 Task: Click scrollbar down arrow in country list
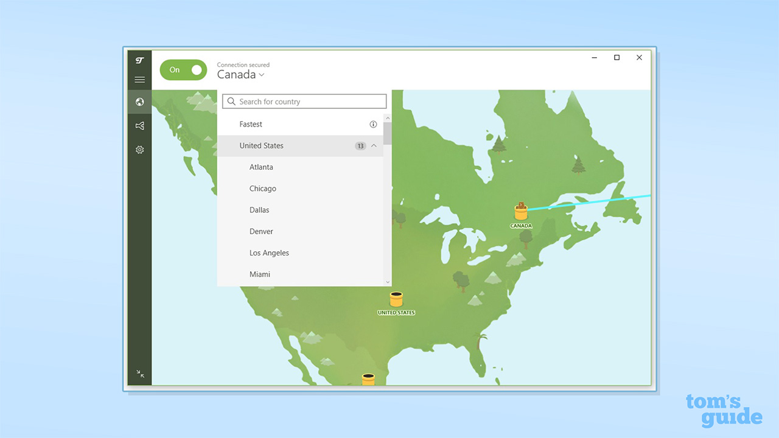point(388,282)
